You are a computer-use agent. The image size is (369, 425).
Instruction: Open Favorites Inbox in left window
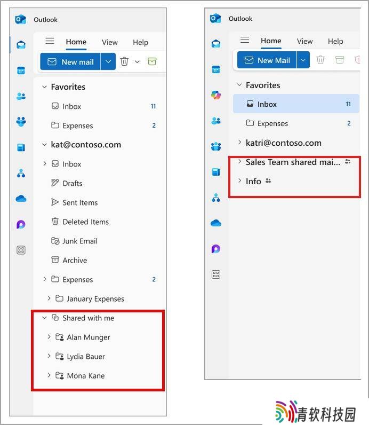(x=103, y=106)
